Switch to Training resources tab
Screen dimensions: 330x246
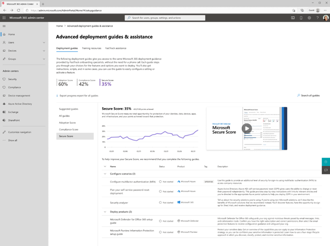pos(92,48)
